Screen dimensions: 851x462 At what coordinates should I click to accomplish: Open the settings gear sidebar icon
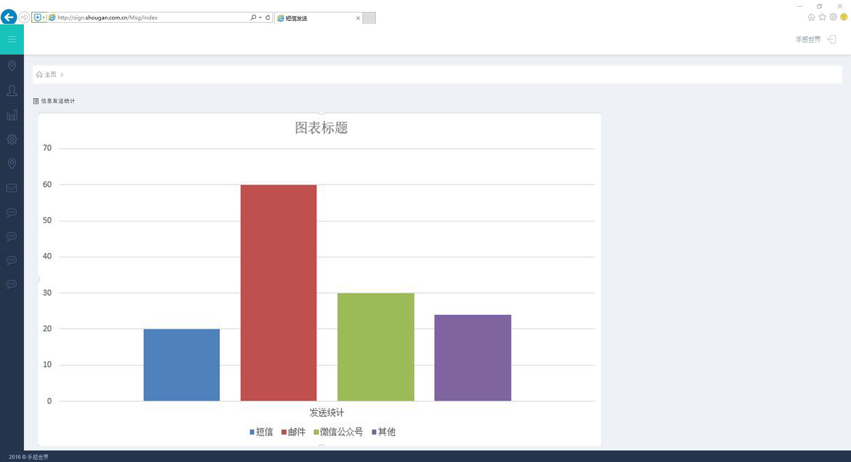(12, 140)
